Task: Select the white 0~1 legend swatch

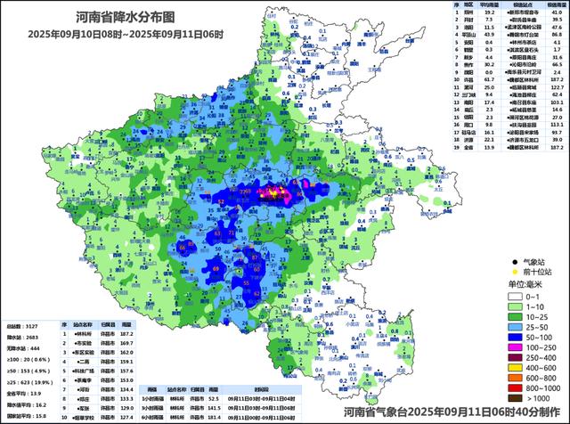Action: [515, 297]
